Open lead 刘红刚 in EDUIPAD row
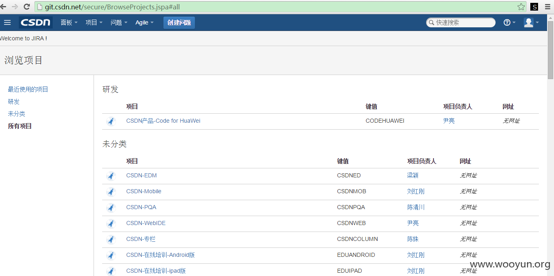 coord(416,271)
